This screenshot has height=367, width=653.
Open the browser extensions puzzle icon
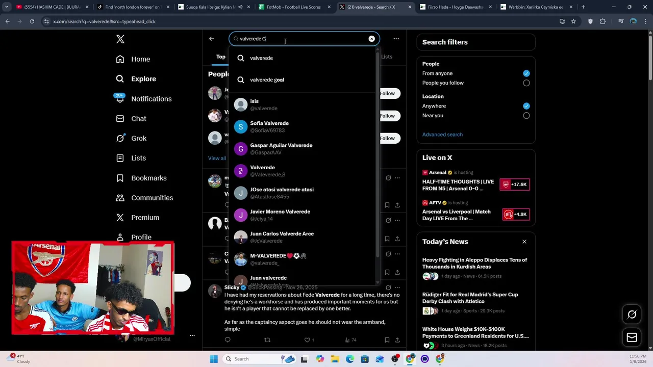(x=602, y=21)
